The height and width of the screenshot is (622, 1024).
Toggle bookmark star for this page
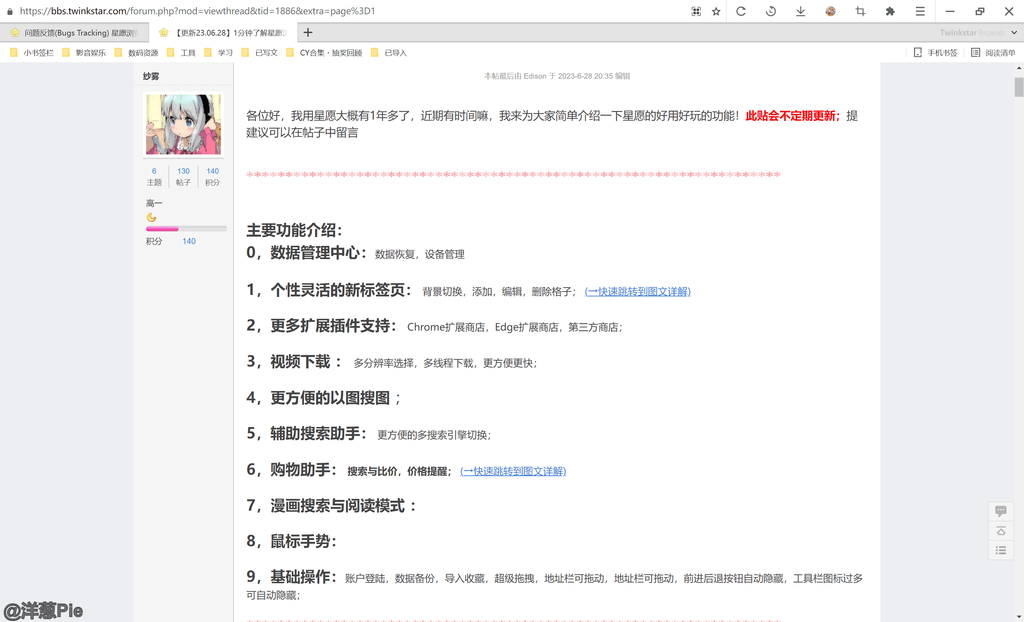716,11
